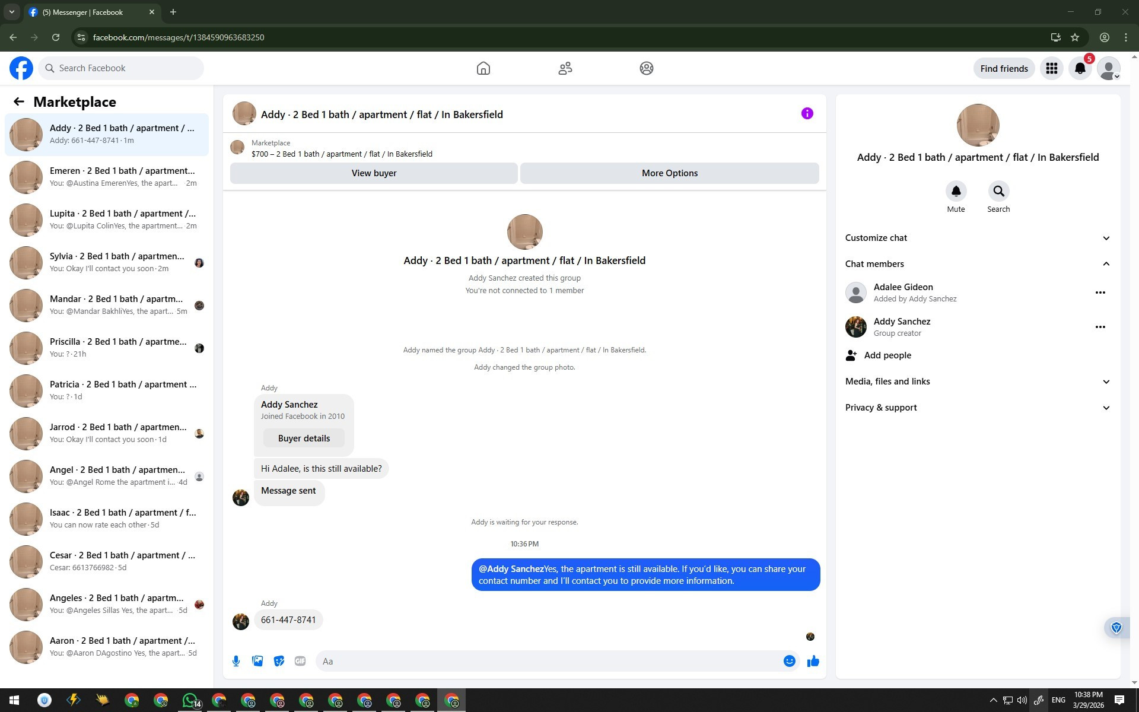
Task: Open the Facebook menu grid icon
Action: [x=1052, y=68]
